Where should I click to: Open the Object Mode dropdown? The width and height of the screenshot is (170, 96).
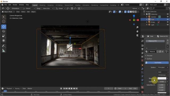coord(8,12)
